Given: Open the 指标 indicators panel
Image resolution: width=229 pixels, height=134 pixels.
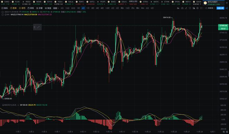Looking at the screenshot, I should coord(5,8).
